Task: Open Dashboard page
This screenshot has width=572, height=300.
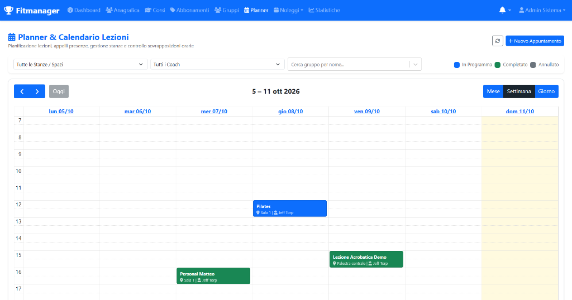Action: (x=84, y=10)
